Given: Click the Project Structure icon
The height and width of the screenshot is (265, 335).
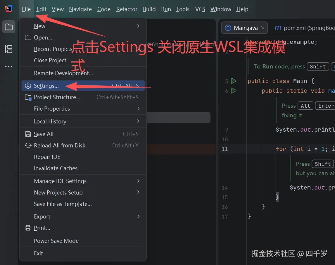Looking at the screenshot, I should pyautogui.click(x=27, y=97).
